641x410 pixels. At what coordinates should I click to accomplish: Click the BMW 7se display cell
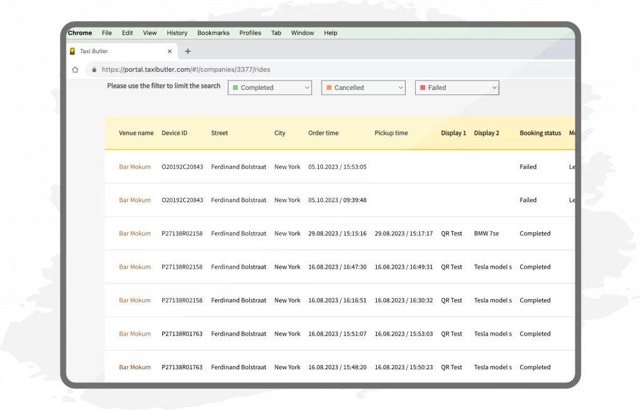pyautogui.click(x=486, y=233)
